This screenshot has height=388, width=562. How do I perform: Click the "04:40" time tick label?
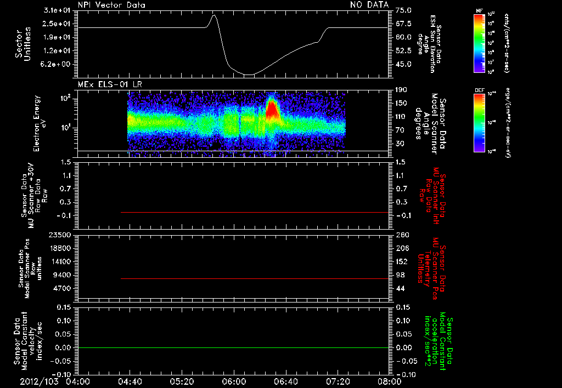[x=130, y=381]
